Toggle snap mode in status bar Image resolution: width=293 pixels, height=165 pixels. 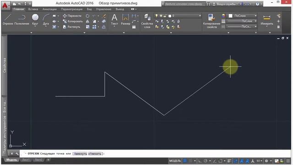[x=190, y=161]
